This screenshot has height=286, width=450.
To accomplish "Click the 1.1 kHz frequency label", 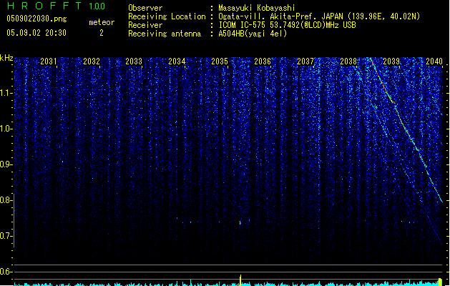I will point(6,93).
